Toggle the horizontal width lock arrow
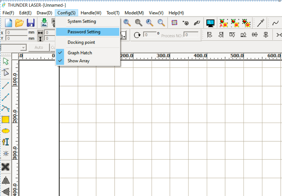282x196 pixels. click(x=40, y=33)
